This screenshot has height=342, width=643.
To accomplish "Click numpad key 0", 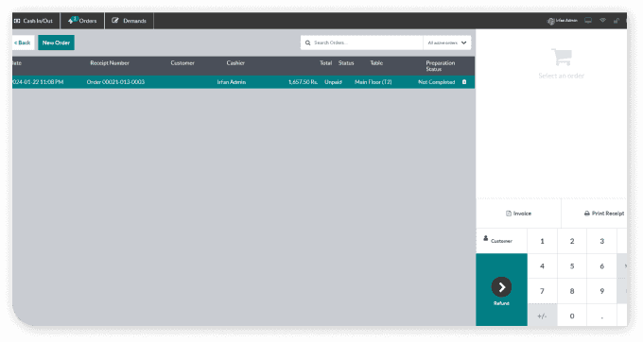I will 572,316.
